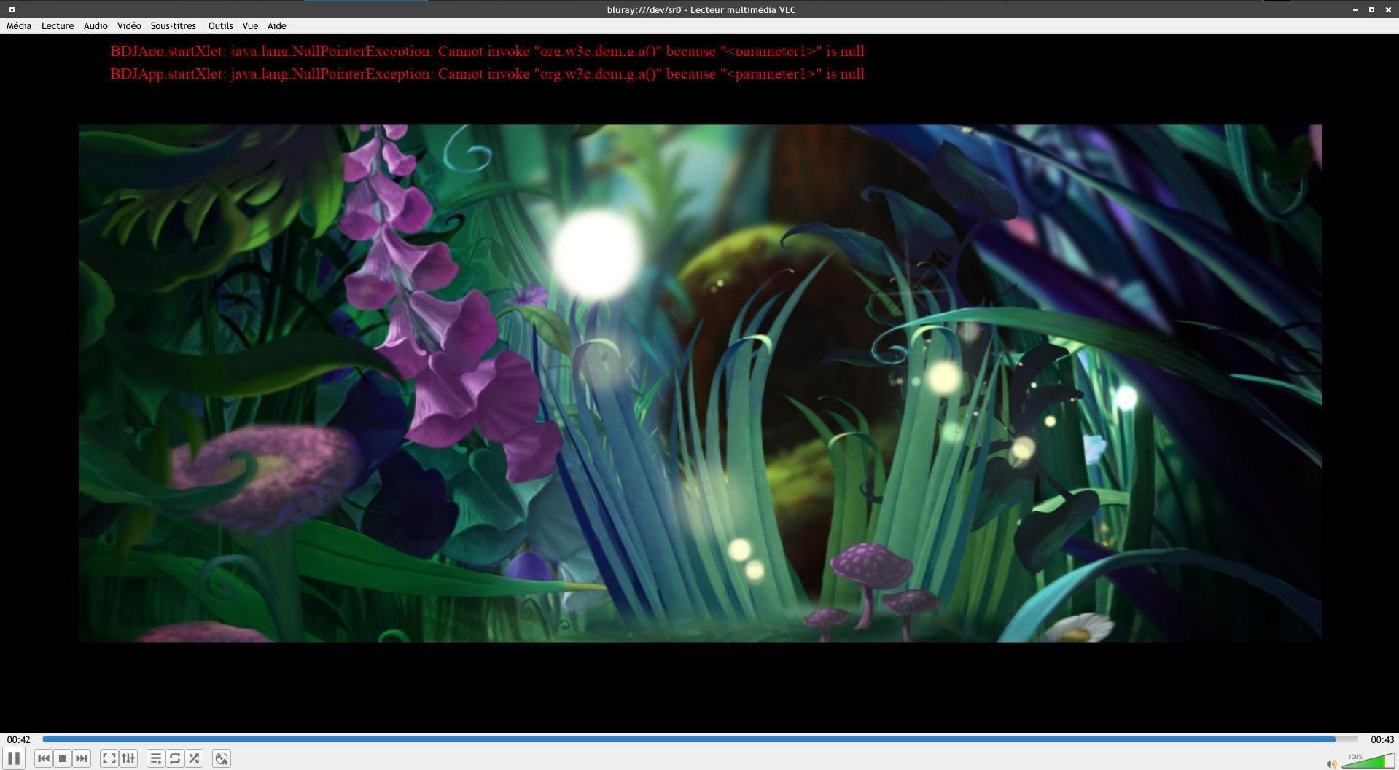Toggle fullscreen video mode
1399x770 pixels.
pyautogui.click(x=109, y=758)
